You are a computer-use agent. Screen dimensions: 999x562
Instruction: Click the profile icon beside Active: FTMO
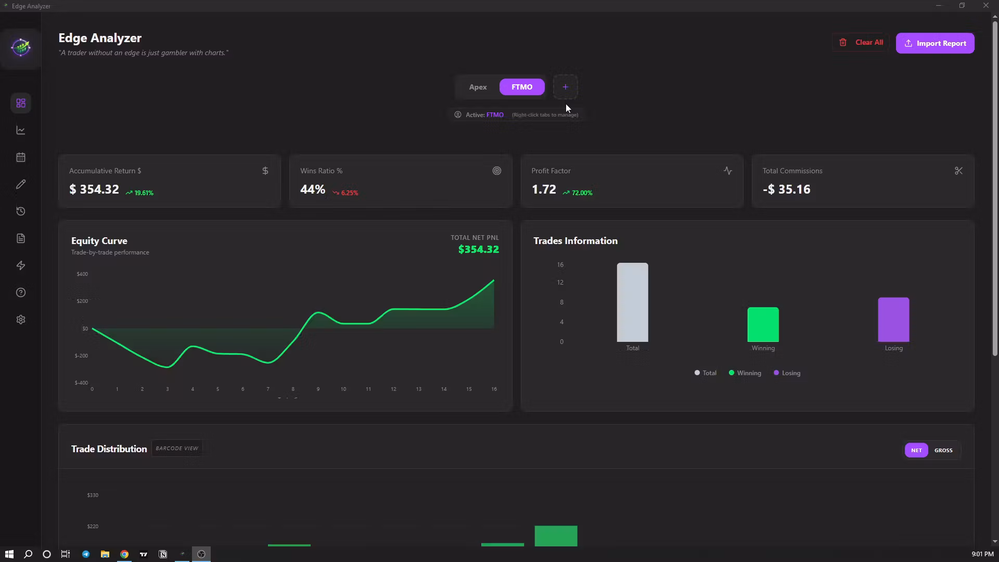tap(458, 114)
